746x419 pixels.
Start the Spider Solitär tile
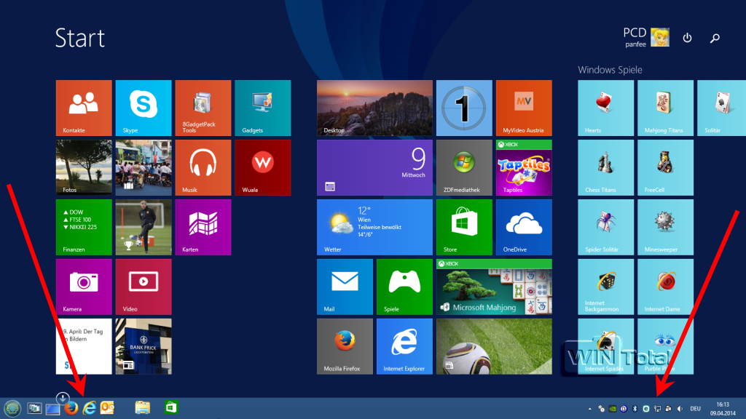point(605,227)
